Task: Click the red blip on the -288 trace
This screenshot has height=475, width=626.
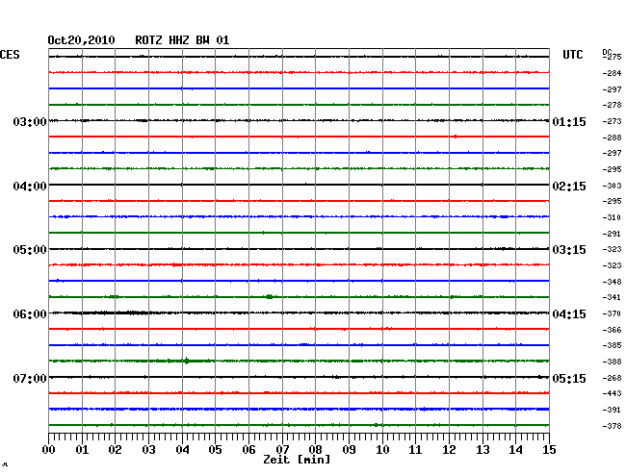Action: click(x=456, y=137)
